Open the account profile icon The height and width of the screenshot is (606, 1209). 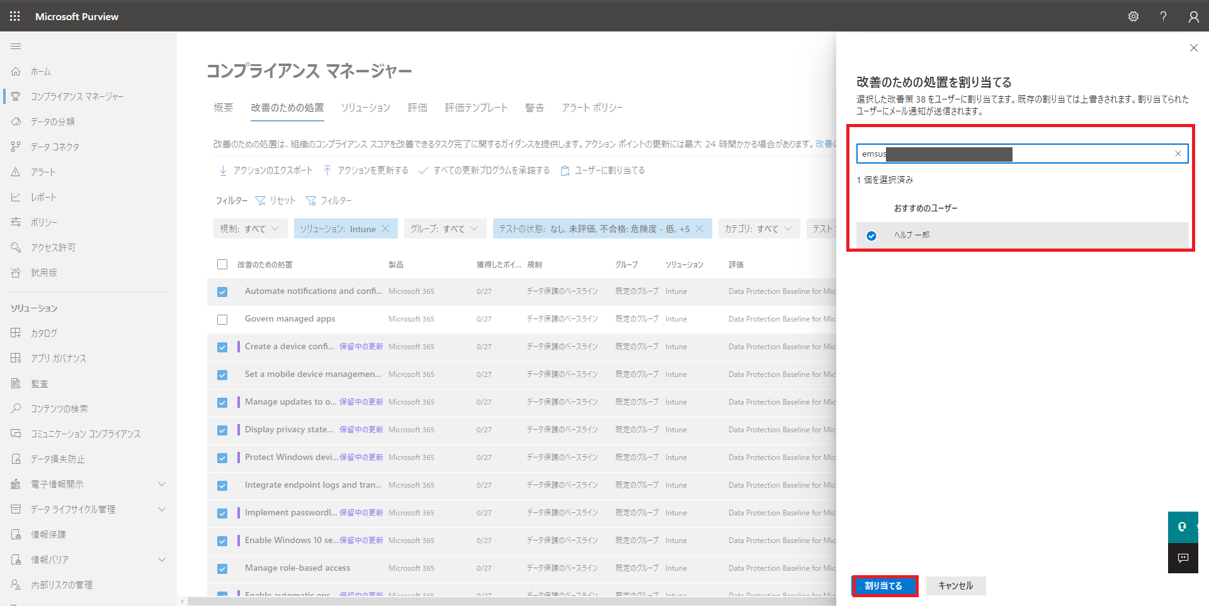[x=1193, y=16]
